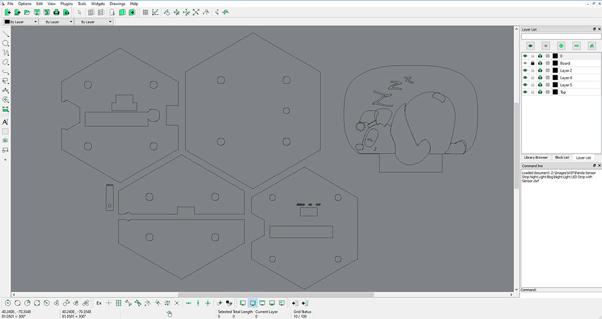
Task: Switch to the Layer List tab
Action: pyautogui.click(x=583, y=158)
